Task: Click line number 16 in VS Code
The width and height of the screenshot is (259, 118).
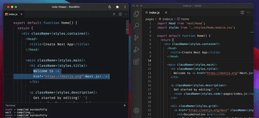Action: click(x=149, y=85)
